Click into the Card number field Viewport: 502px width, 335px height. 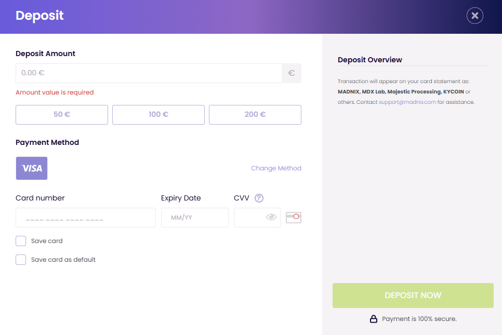point(86,218)
